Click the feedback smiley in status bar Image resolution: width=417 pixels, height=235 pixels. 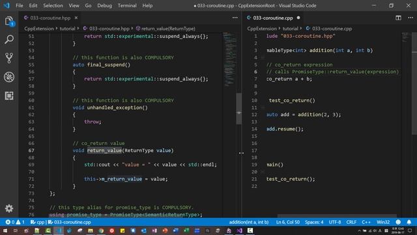[398, 222]
